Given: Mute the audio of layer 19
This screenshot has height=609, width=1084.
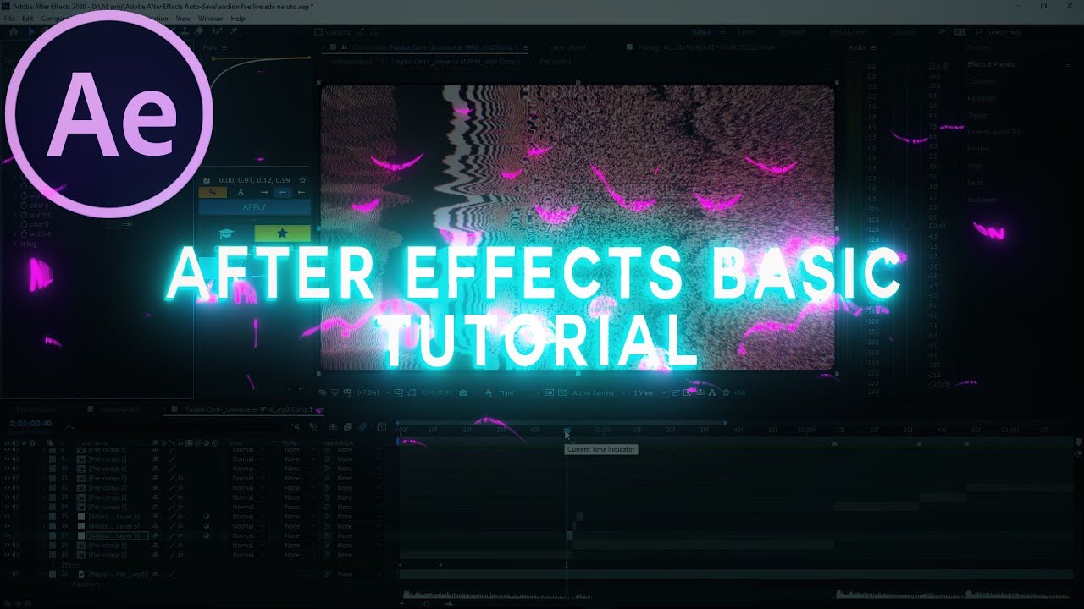Looking at the screenshot, I should pos(15,555).
